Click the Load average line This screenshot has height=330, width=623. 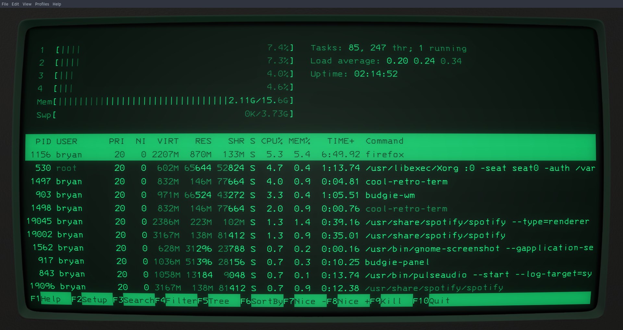click(386, 61)
